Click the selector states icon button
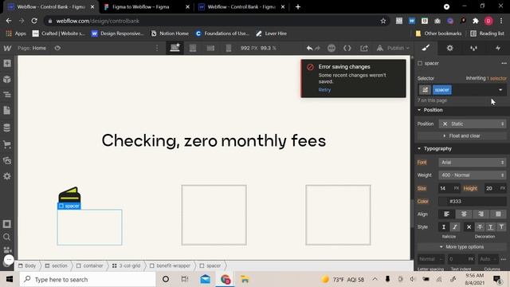Screen dimensions: 510x287 pos(425,90)
